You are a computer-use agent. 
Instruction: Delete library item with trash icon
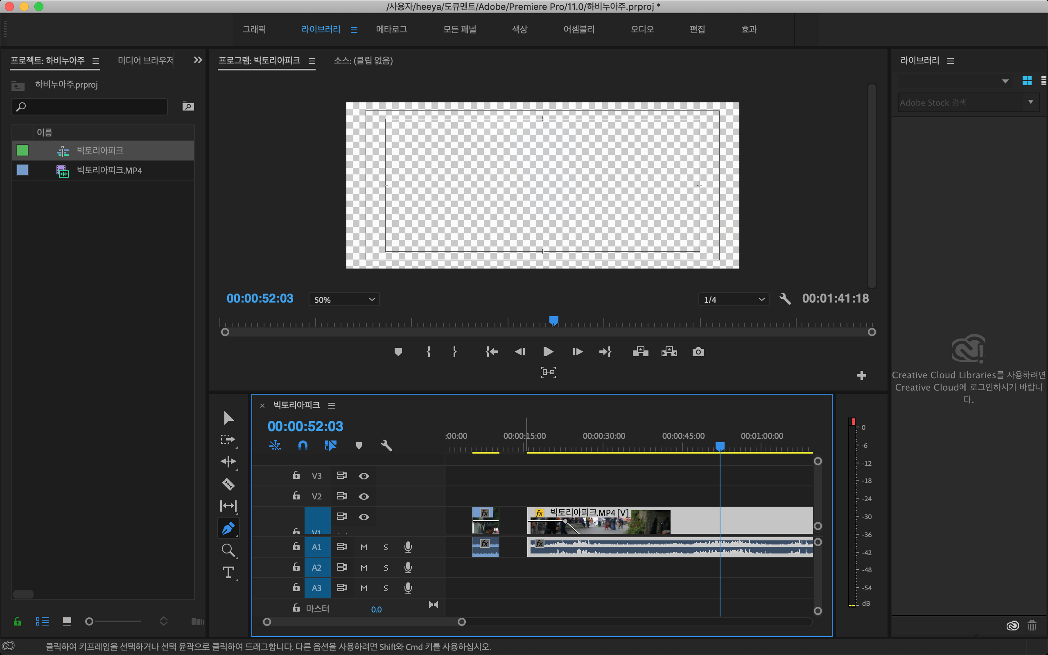coord(1032,626)
